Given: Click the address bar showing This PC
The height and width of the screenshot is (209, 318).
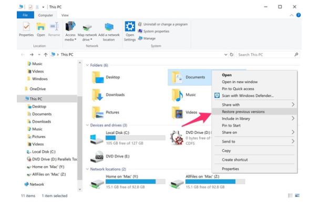Looking at the screenshot, I should click(137, 55).
